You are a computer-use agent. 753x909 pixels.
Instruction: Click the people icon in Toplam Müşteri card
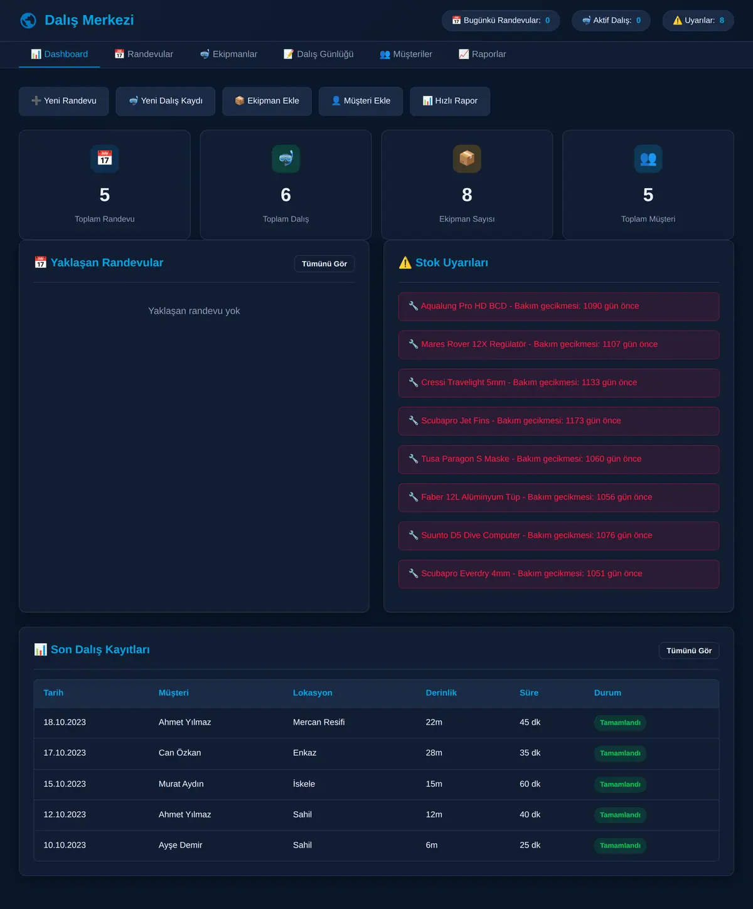tap(648, 159)
